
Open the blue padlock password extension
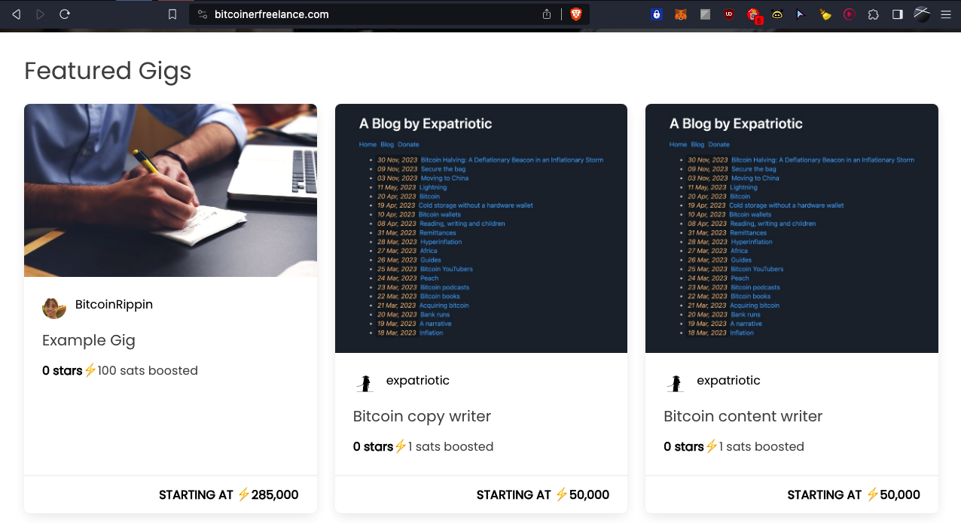[656, 14]
